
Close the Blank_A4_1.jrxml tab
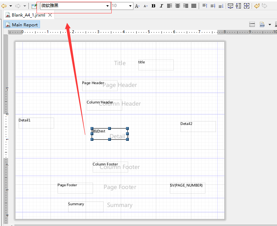click(50, 15)
